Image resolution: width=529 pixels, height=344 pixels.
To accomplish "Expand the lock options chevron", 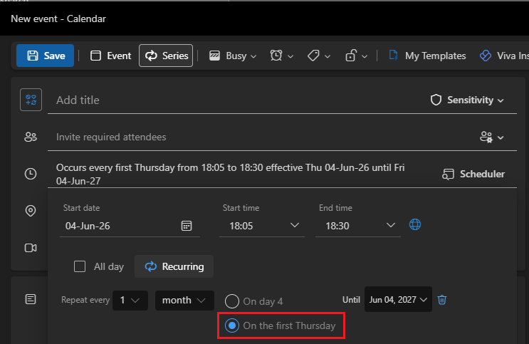I will click(365, 56).
